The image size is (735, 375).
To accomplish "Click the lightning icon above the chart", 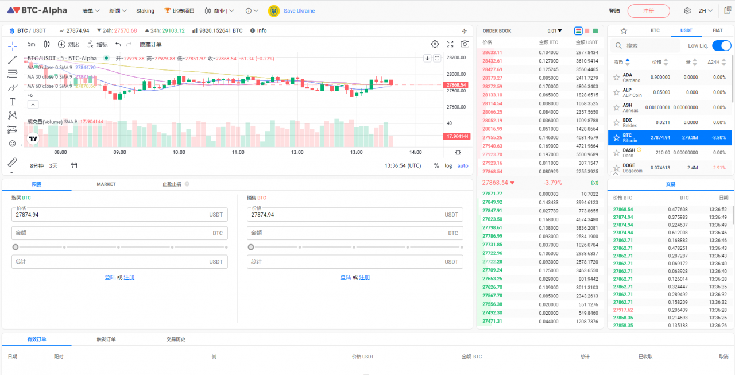I will [465, 31].
